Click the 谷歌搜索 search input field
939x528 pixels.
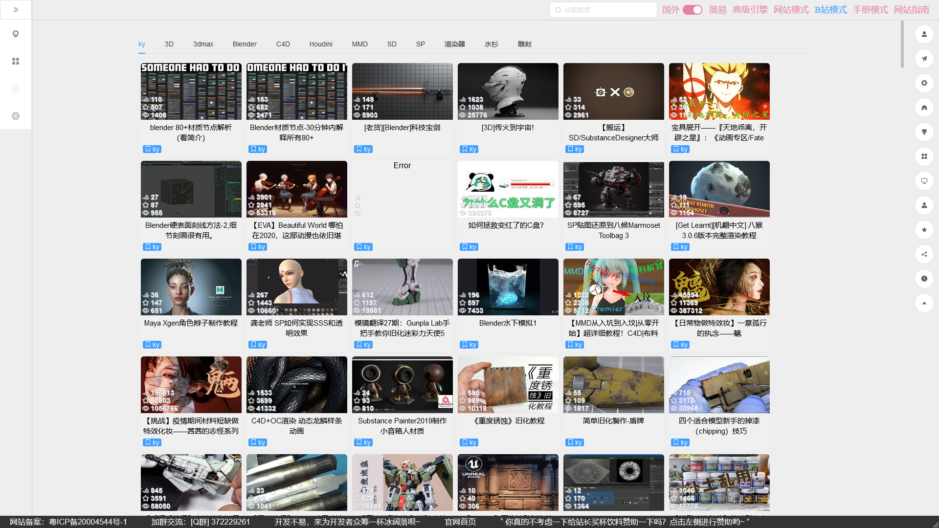click(606, 10)
